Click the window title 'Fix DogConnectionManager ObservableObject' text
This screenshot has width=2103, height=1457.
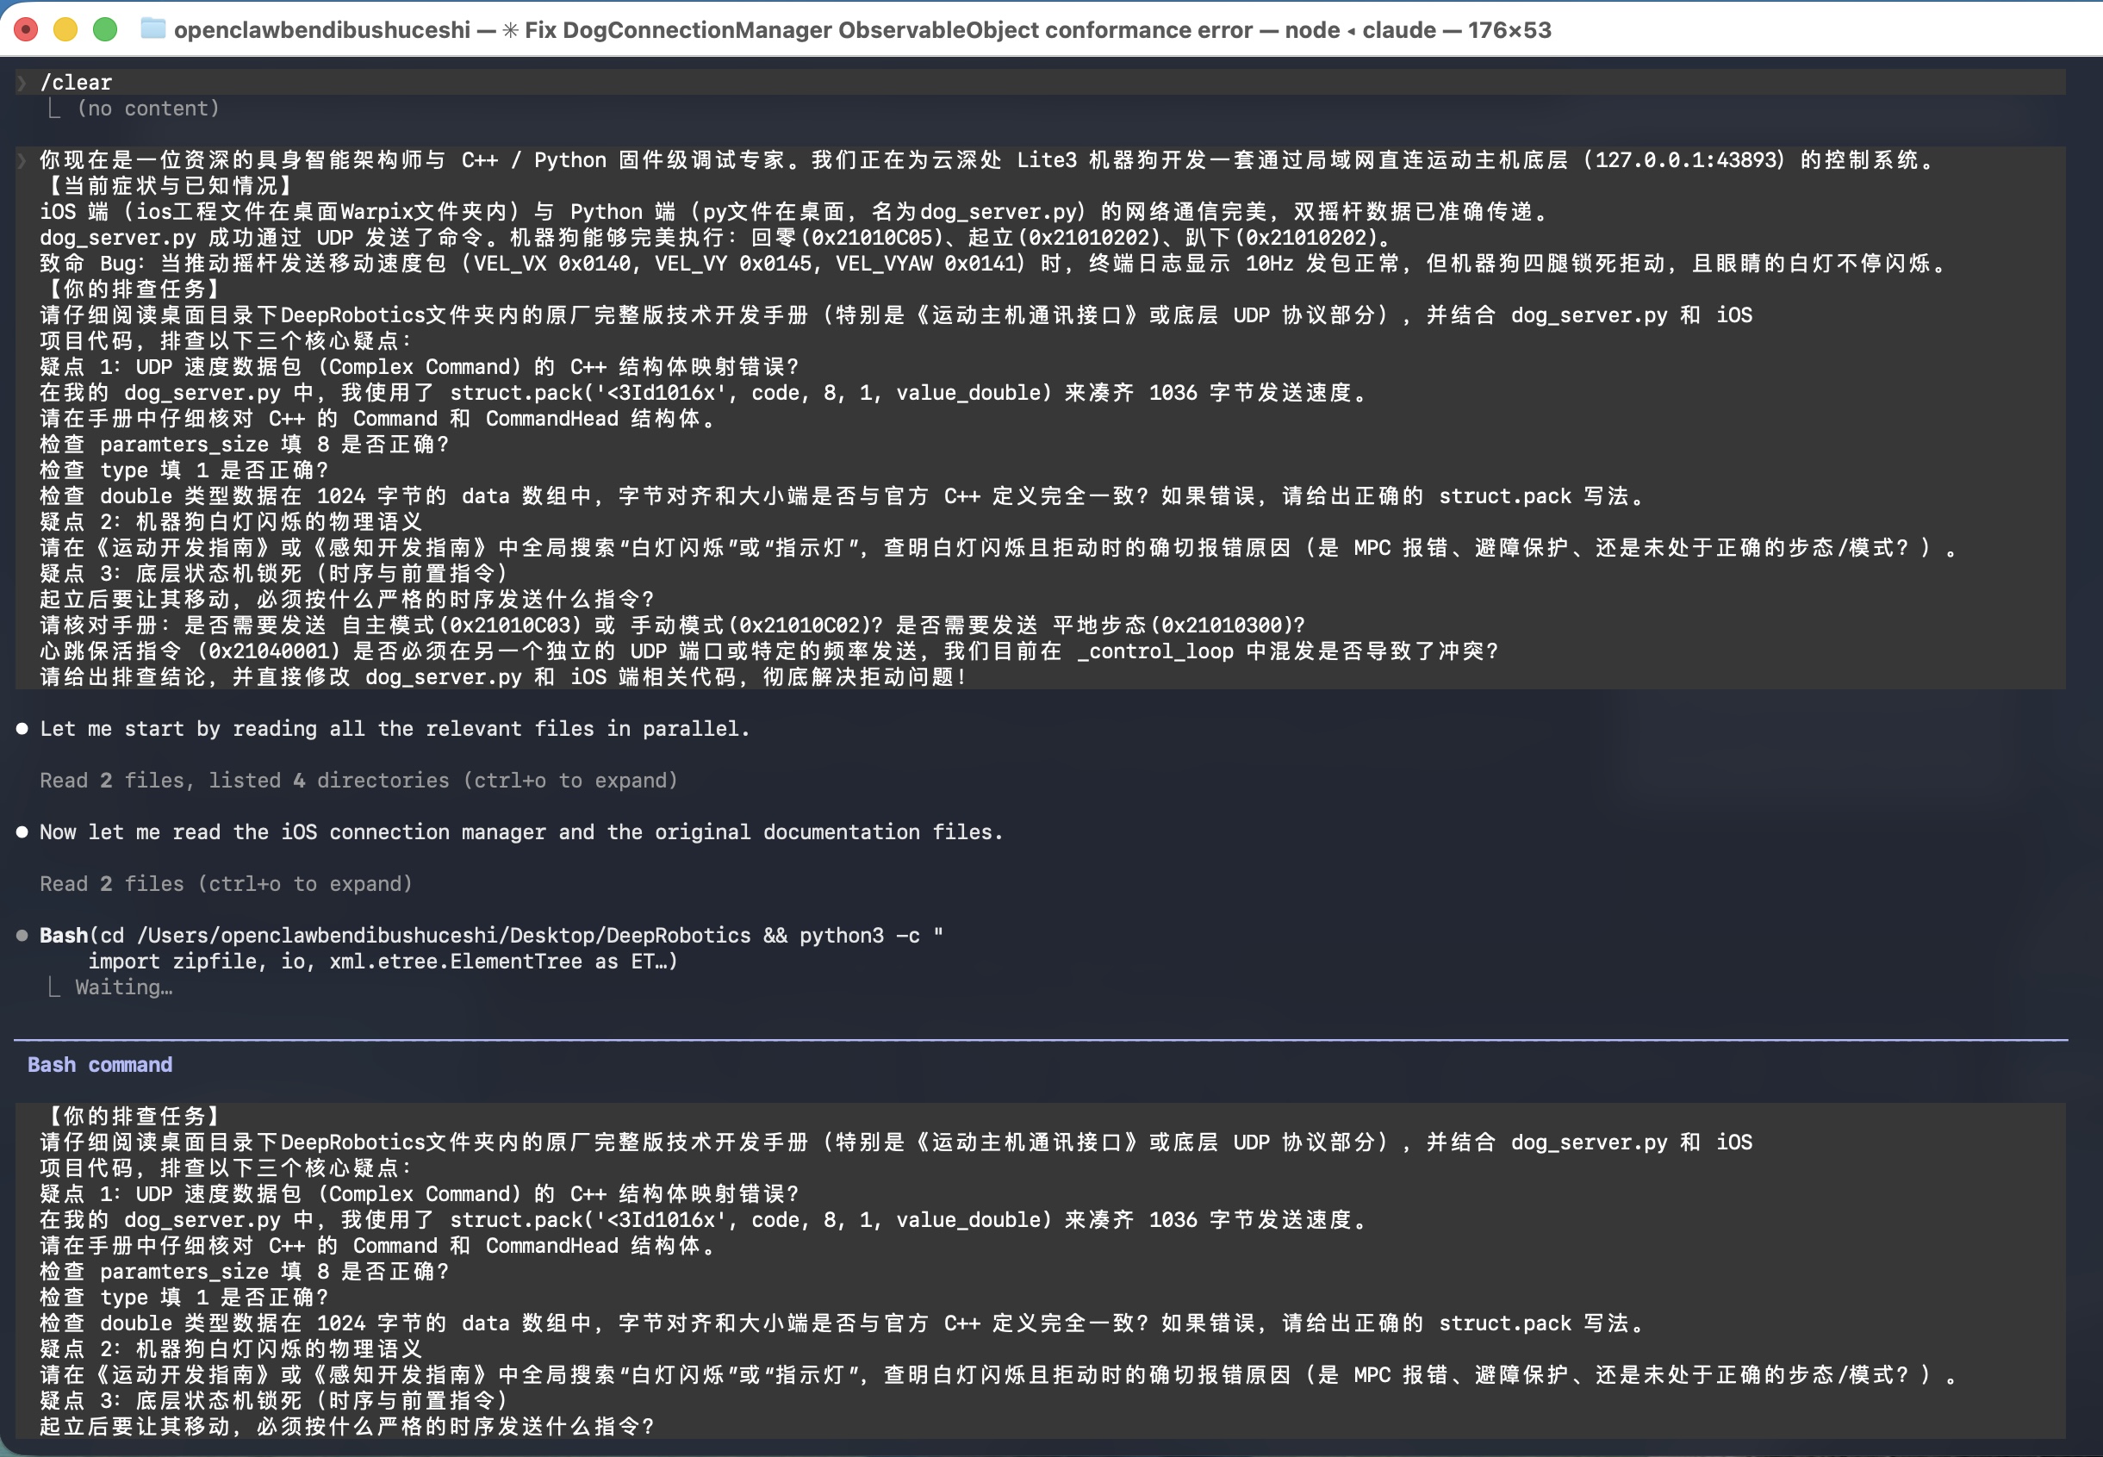pyautogui.click(x=888, y=30)
